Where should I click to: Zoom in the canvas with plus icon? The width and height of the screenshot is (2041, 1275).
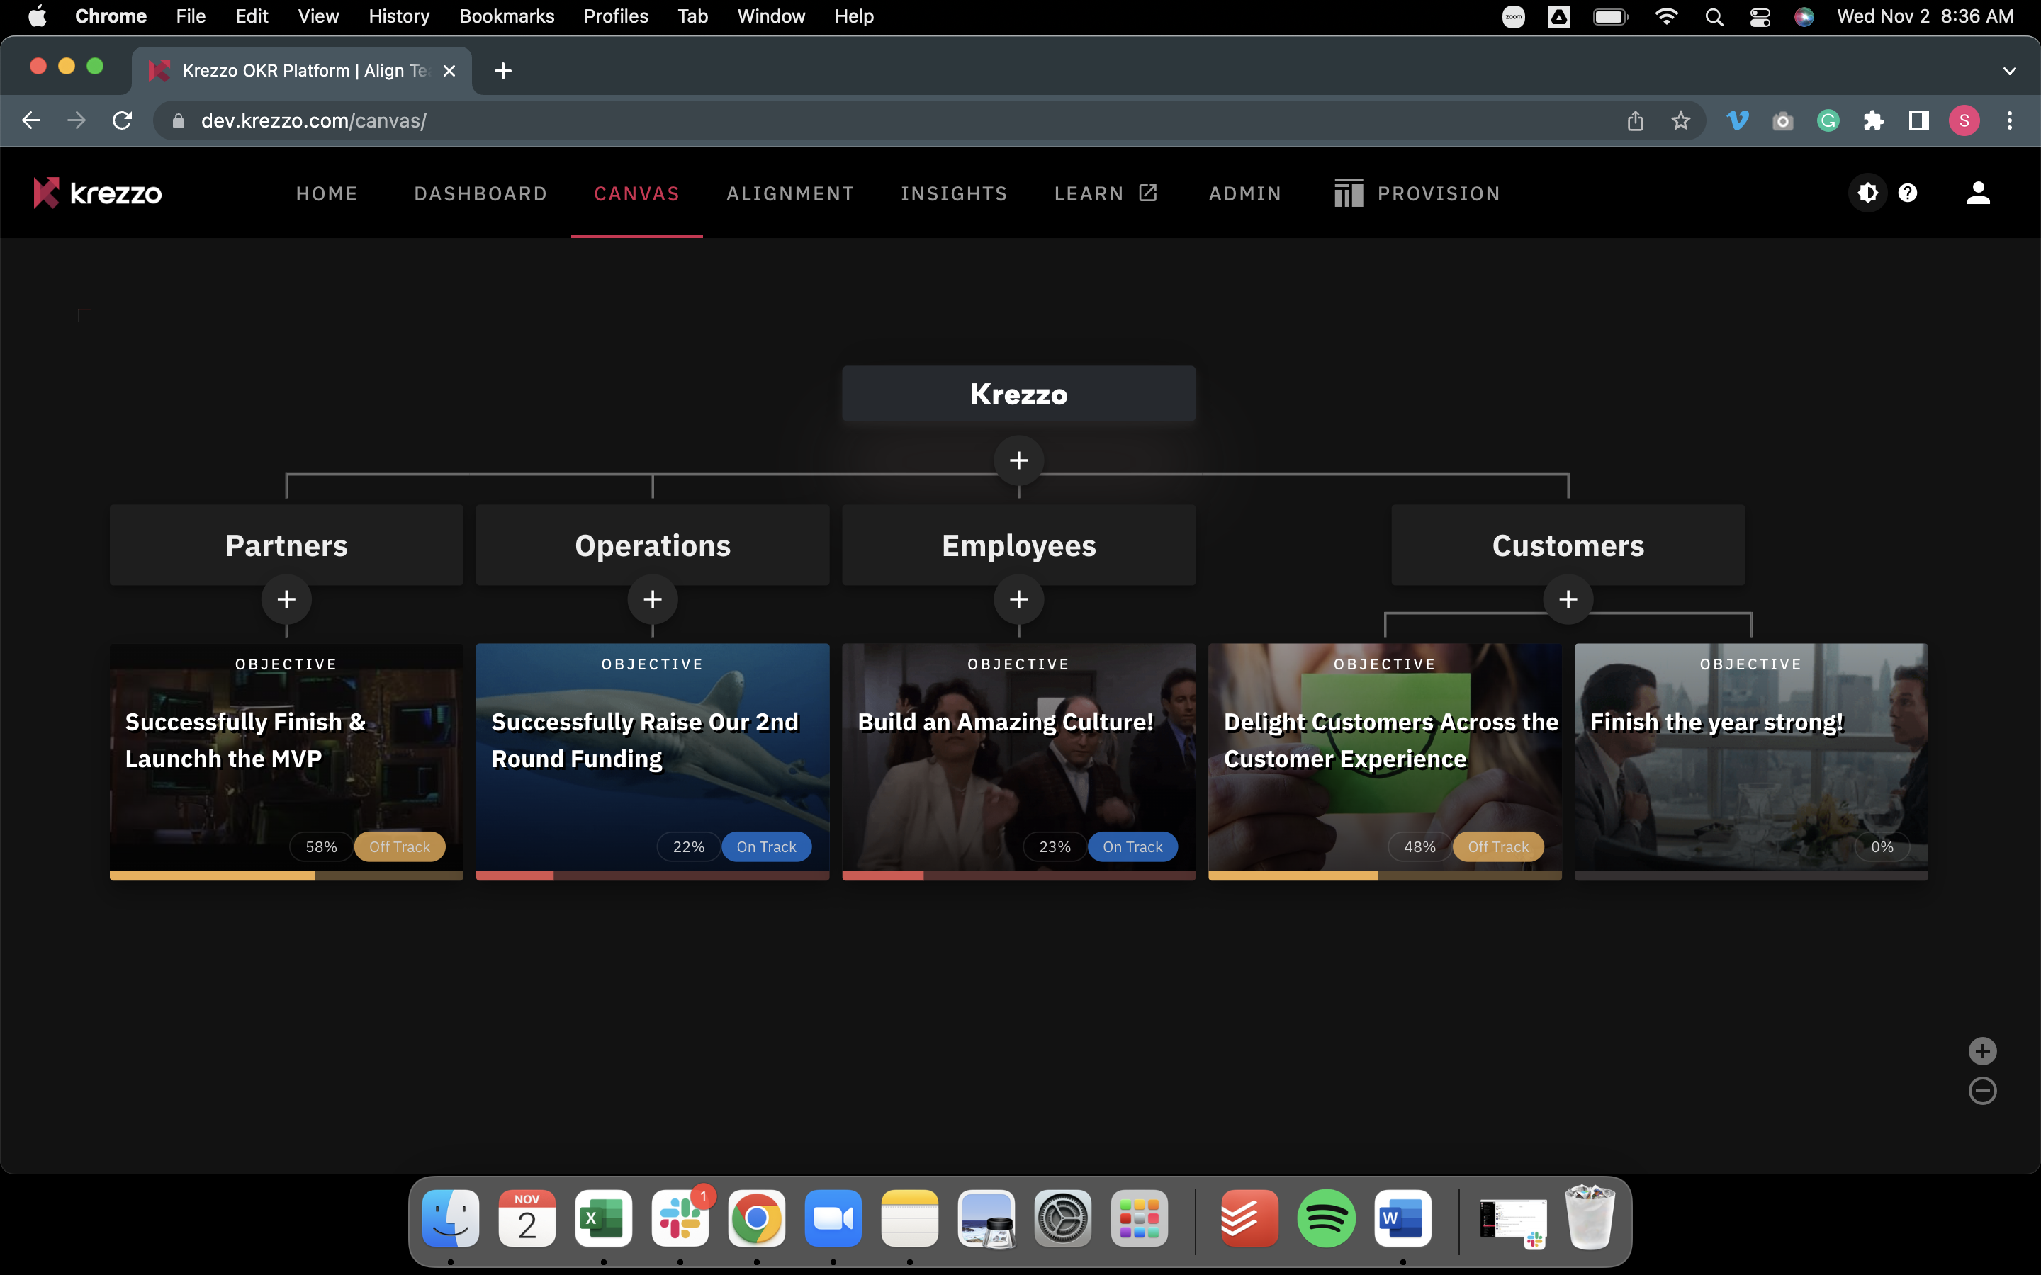pos(1982,1050)
